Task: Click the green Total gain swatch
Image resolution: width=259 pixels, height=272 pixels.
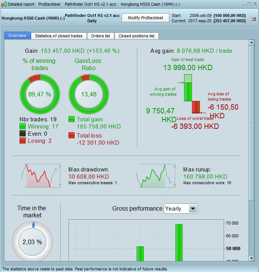Action: tap(72, 119)
